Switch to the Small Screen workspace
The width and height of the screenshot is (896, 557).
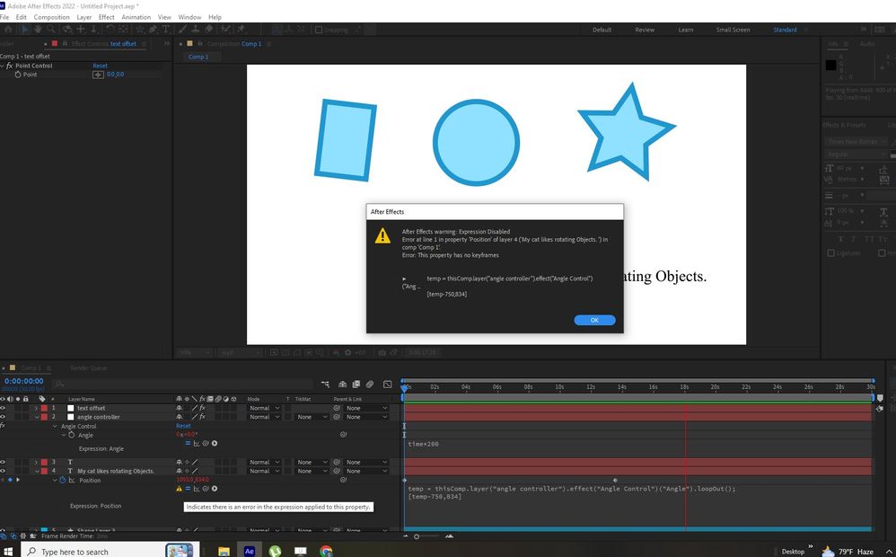[733, 30]
